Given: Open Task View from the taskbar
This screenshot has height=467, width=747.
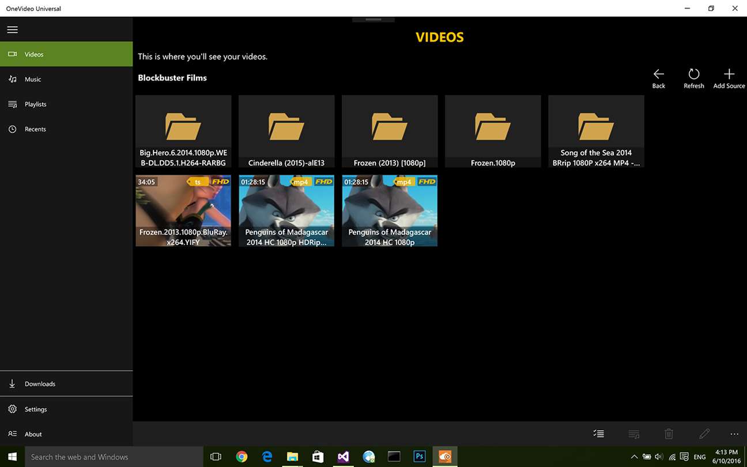Looking at the screenshot, I should coord(216,457).
